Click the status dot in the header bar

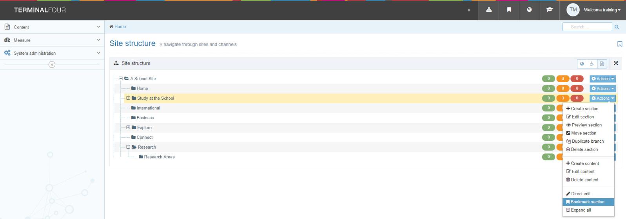[469, 10]
